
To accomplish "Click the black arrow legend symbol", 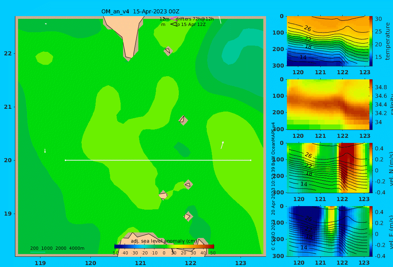I will [174, 24].
